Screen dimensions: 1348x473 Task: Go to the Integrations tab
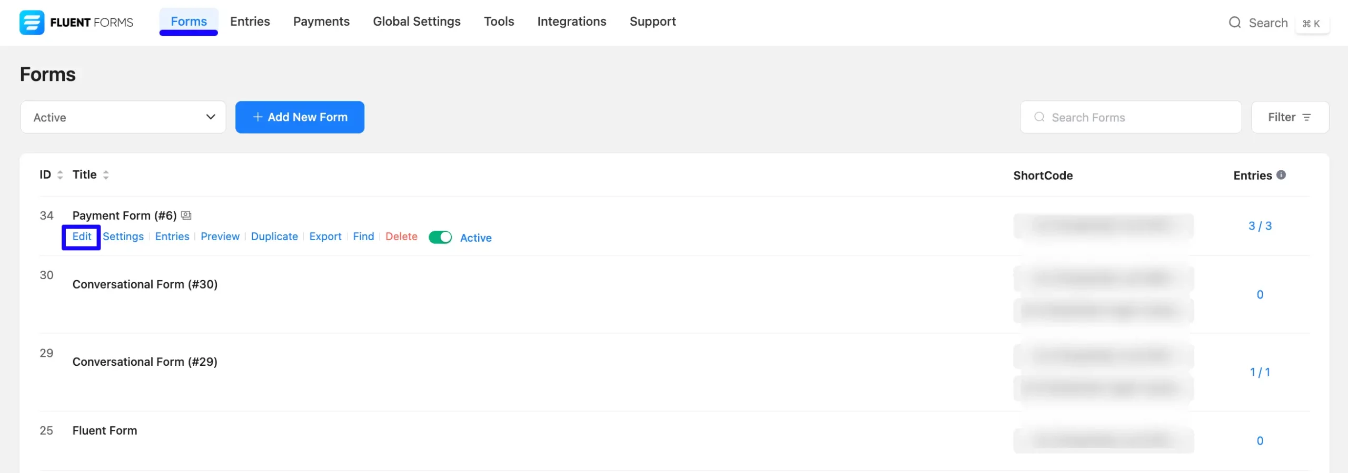[x=571, y=22]
